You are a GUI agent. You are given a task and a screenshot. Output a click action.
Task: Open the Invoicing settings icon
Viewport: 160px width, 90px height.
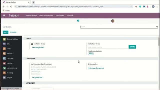coord(4,73)
